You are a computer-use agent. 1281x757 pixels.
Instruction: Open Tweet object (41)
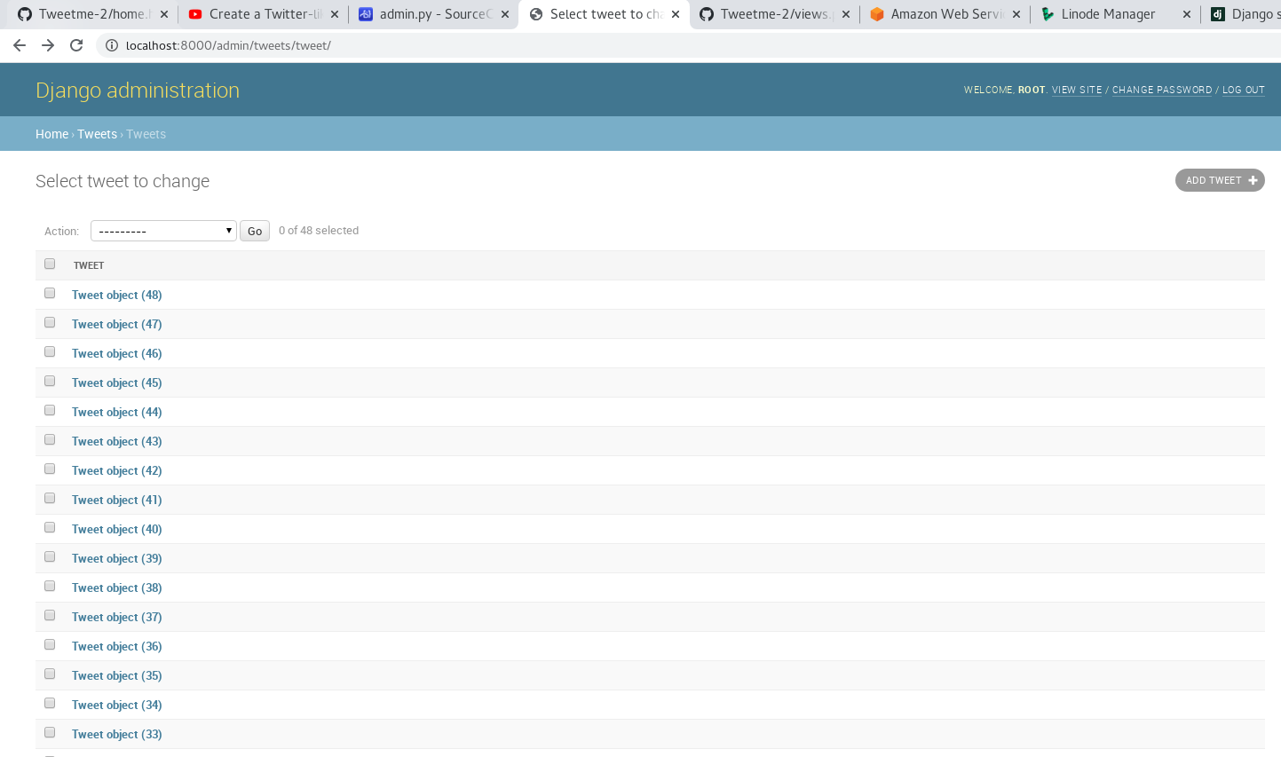click(117, 500)
